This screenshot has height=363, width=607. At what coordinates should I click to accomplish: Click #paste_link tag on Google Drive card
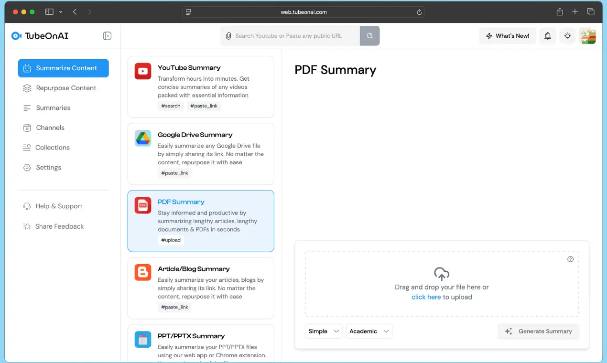[x=174, y=173]
